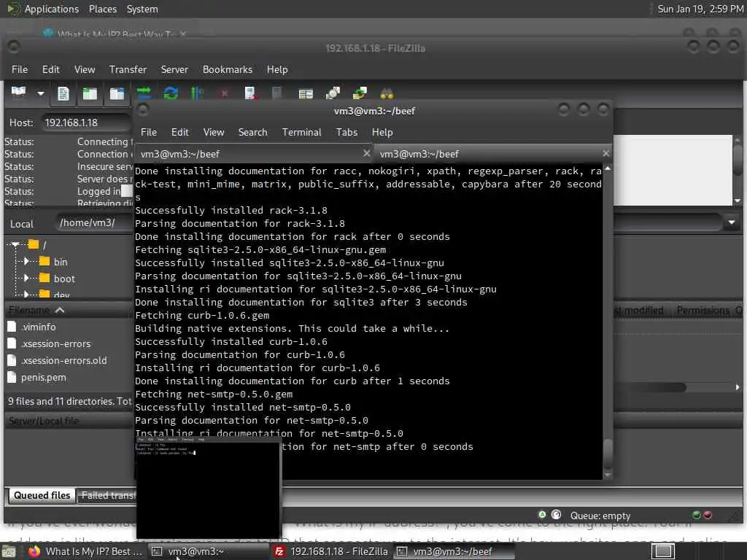Switch to first vm3@vm3:~/beef terminal tab
Viewport: 747px width, 560px height.
254,154
